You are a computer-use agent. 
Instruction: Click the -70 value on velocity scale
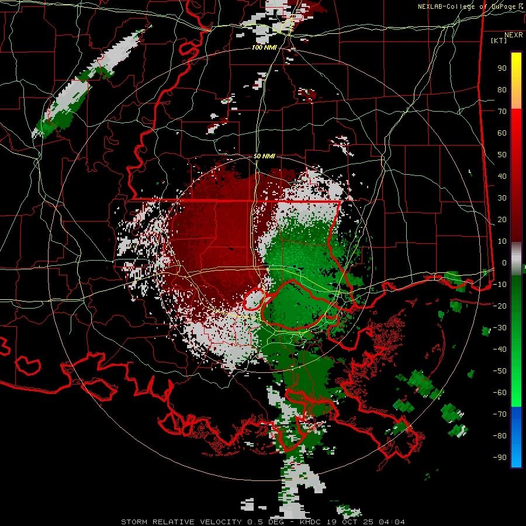[x=500, y=414]
